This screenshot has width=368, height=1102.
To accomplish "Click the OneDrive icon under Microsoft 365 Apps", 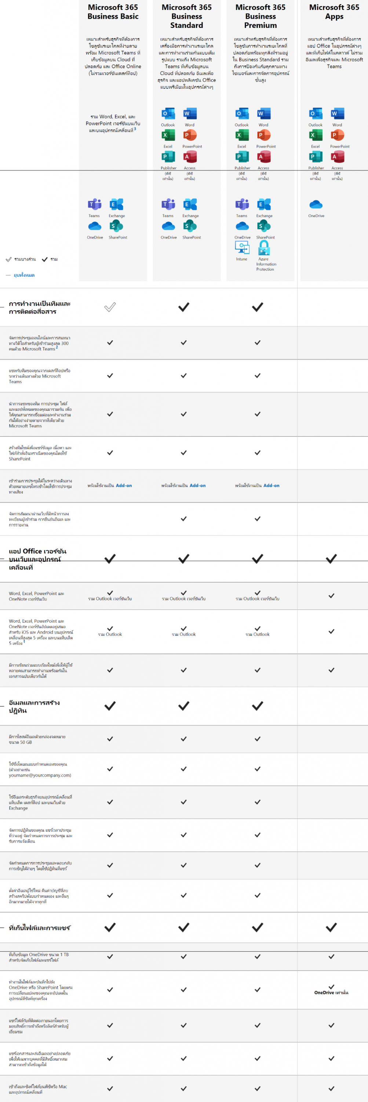I will click(x=316, y=205).
